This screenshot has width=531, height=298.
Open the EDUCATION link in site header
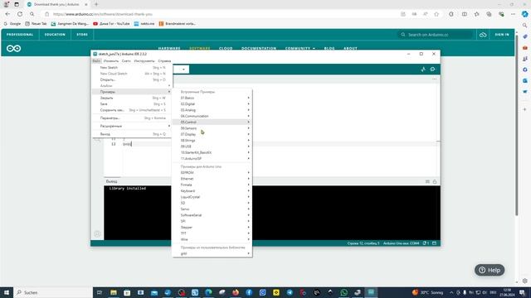tap(55, 35)
